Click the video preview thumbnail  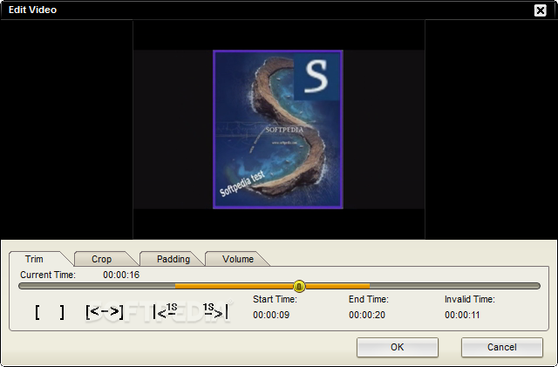coord(278,129)
